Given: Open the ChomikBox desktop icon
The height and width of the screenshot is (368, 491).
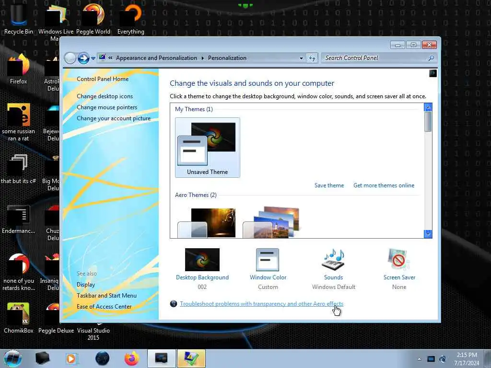Looking at the screenshot, I should pos(19,318).
